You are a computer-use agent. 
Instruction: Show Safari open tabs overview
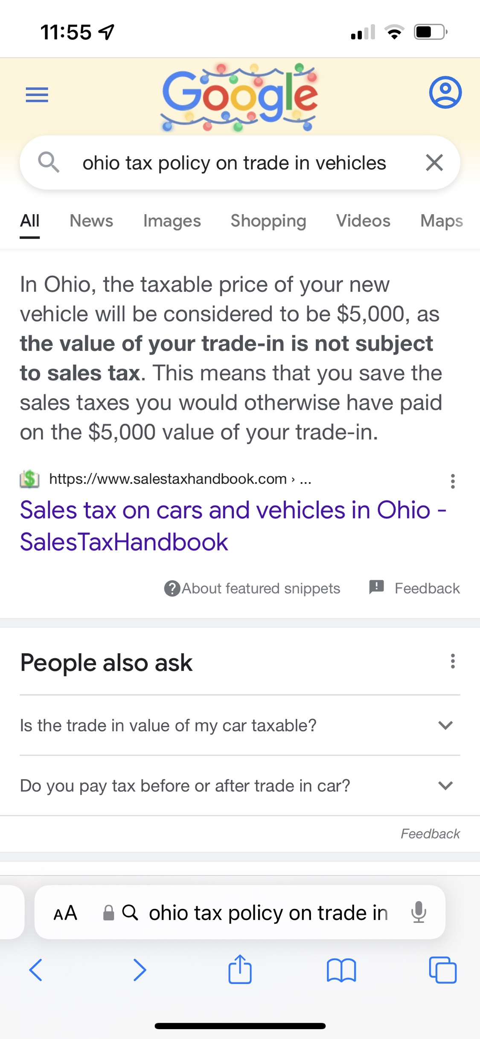442,970
